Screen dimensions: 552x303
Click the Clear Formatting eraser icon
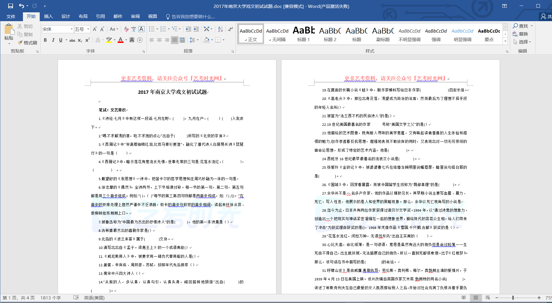click(126, 29)
